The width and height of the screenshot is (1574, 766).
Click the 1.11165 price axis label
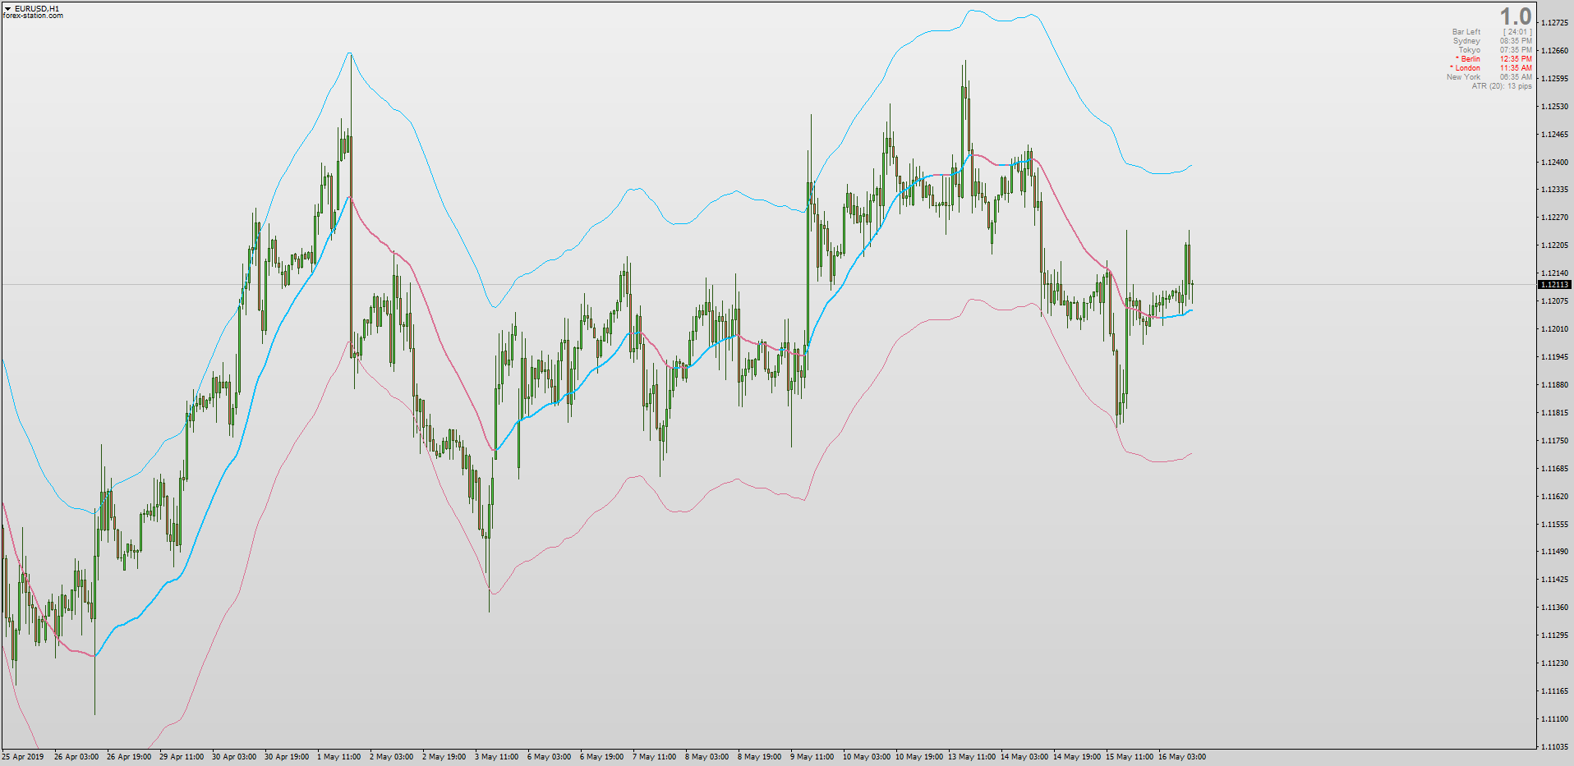coord(1555,691)
